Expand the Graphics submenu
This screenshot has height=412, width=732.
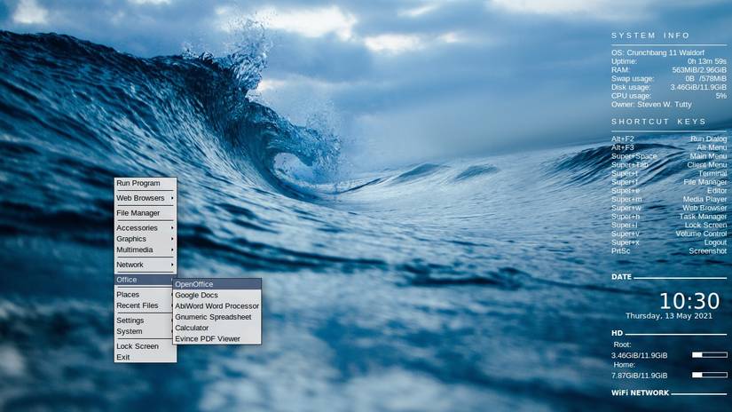(x=146, y=239)
